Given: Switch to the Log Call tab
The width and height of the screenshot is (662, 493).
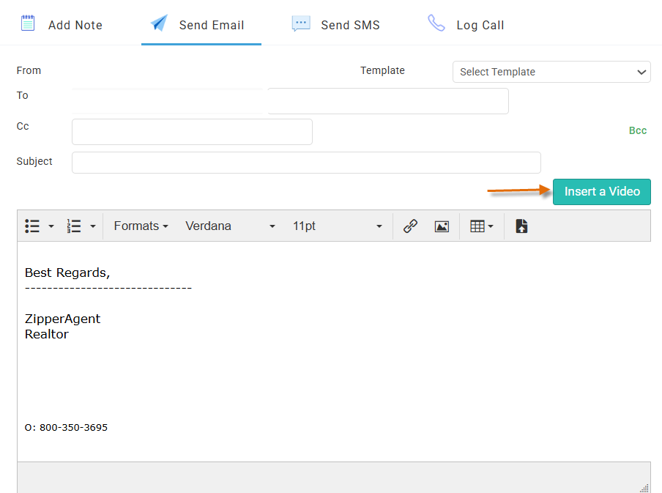Looking at the screenshot, I should click(x=466, y=25).
